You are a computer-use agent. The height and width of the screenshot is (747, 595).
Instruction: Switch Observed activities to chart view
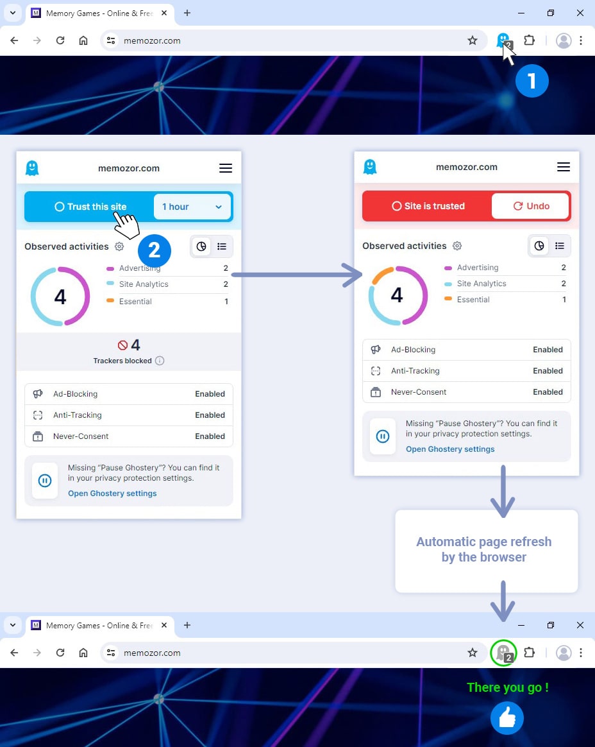click(201, 246)
